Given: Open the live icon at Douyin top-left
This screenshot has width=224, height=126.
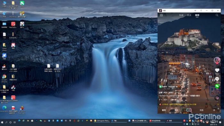Looking at the screenshot, I should (x=161, y=15).
